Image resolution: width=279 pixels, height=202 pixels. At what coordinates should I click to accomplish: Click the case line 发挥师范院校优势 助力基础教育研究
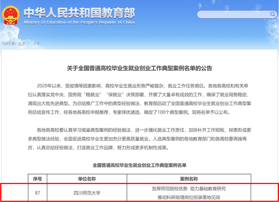[x=189, y=189]
